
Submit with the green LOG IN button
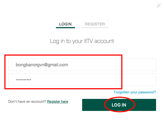point(119,105)
